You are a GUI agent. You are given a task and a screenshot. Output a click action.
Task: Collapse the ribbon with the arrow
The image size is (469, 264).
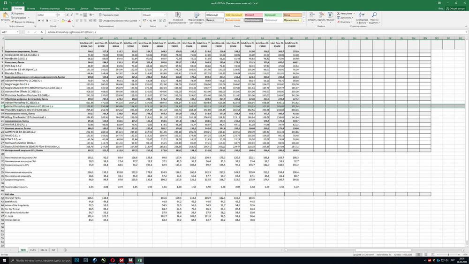(x=466, y=26)
